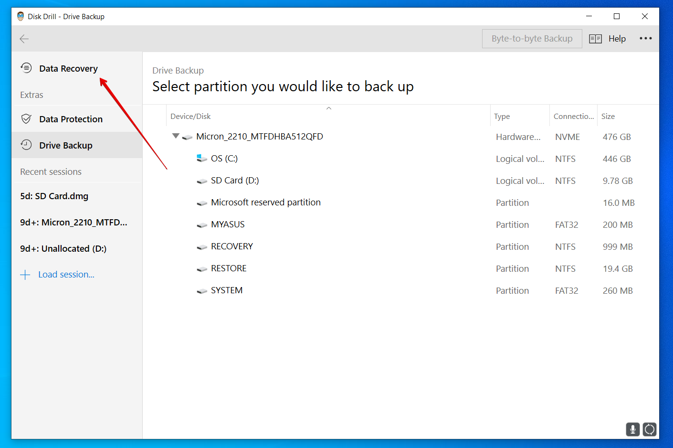Click the 16.0 MB size value
Image resolution: width=673 pixels, height=448 pixels.
click(x=619, y=203)
